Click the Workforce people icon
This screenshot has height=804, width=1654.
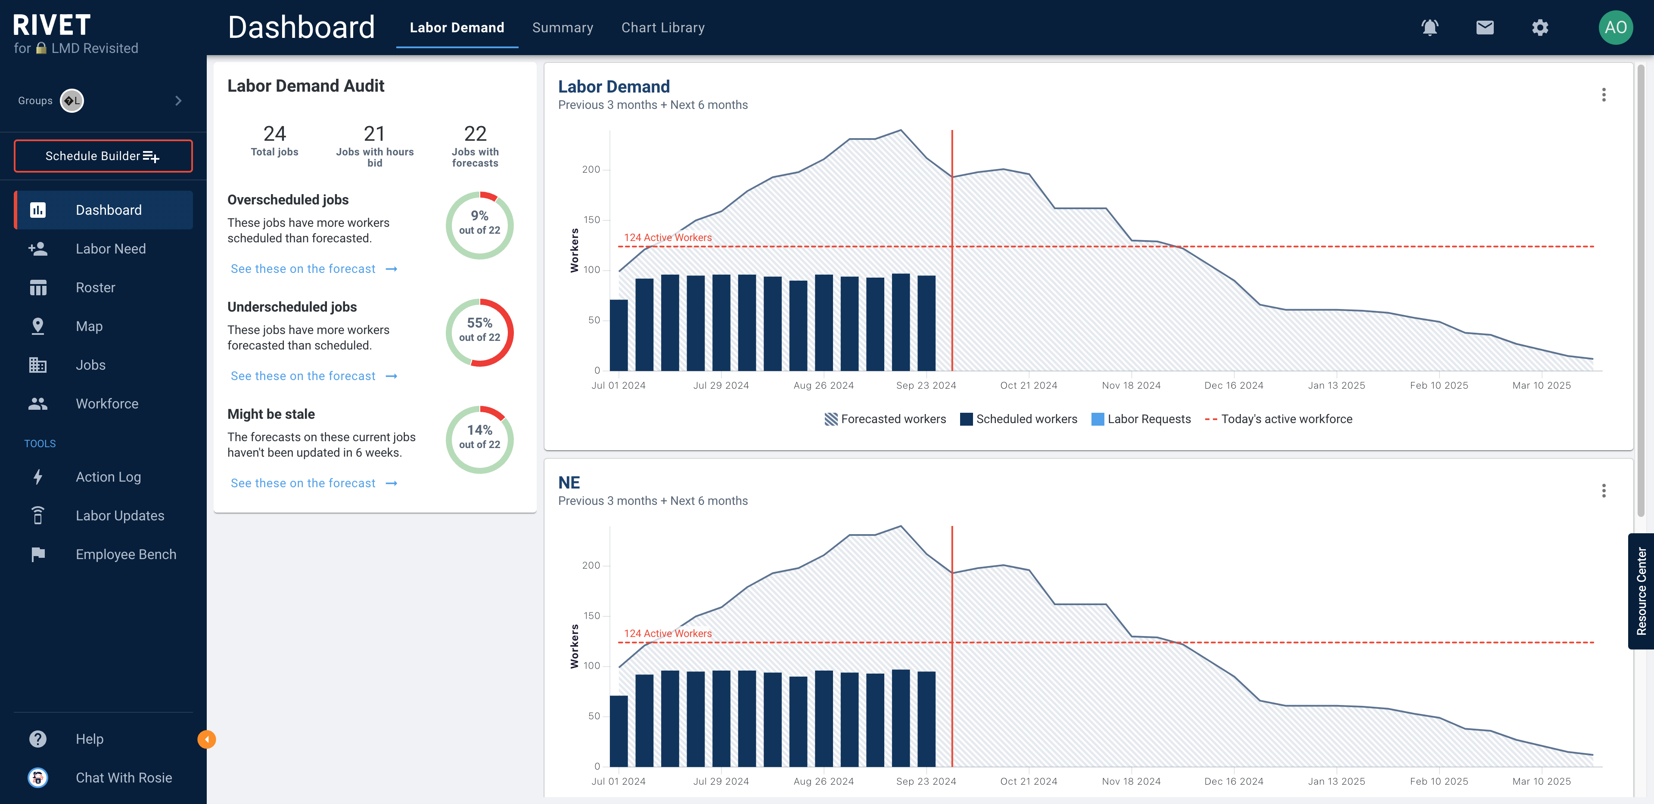[38, 404]
